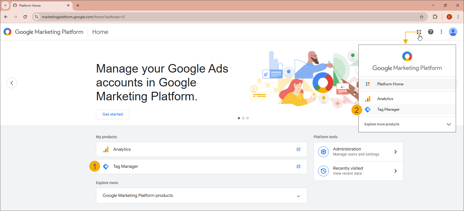
Task: Close the Platform Home browser tab
Action: pyautogui.click(x=68, y=5)
